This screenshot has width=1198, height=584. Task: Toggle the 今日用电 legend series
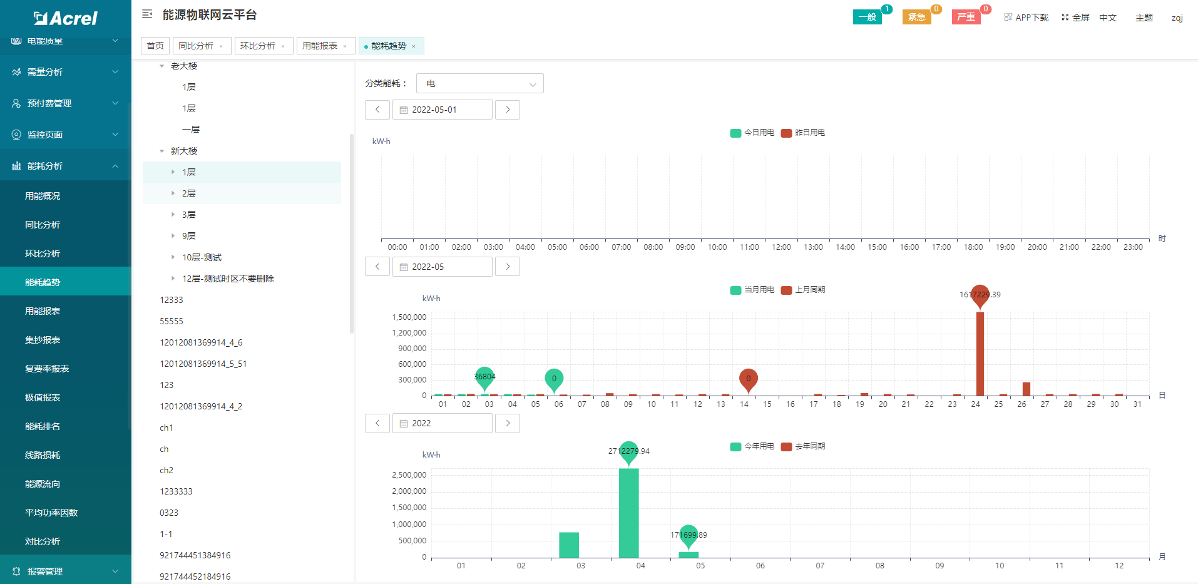[x=752, y=133]
